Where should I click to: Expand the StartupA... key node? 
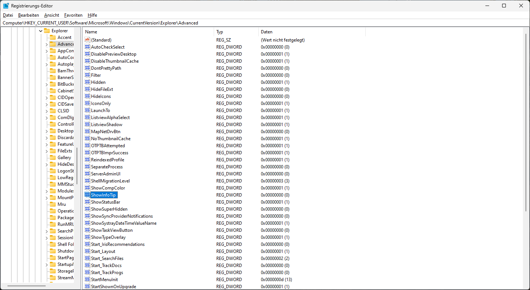pyautogui.click(x=46, y=264)
